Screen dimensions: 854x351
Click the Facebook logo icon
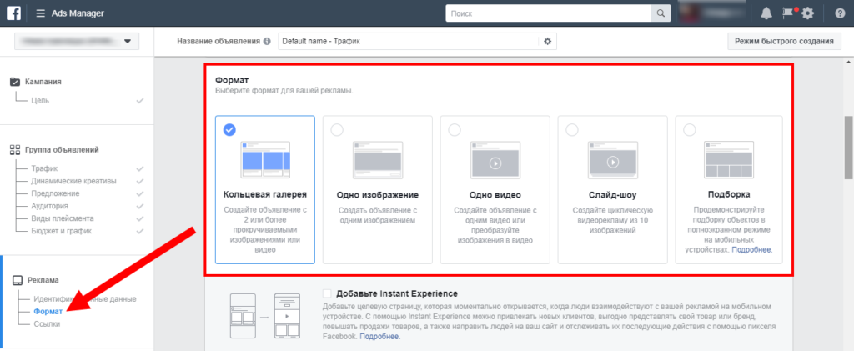click(x=14, y=13)
